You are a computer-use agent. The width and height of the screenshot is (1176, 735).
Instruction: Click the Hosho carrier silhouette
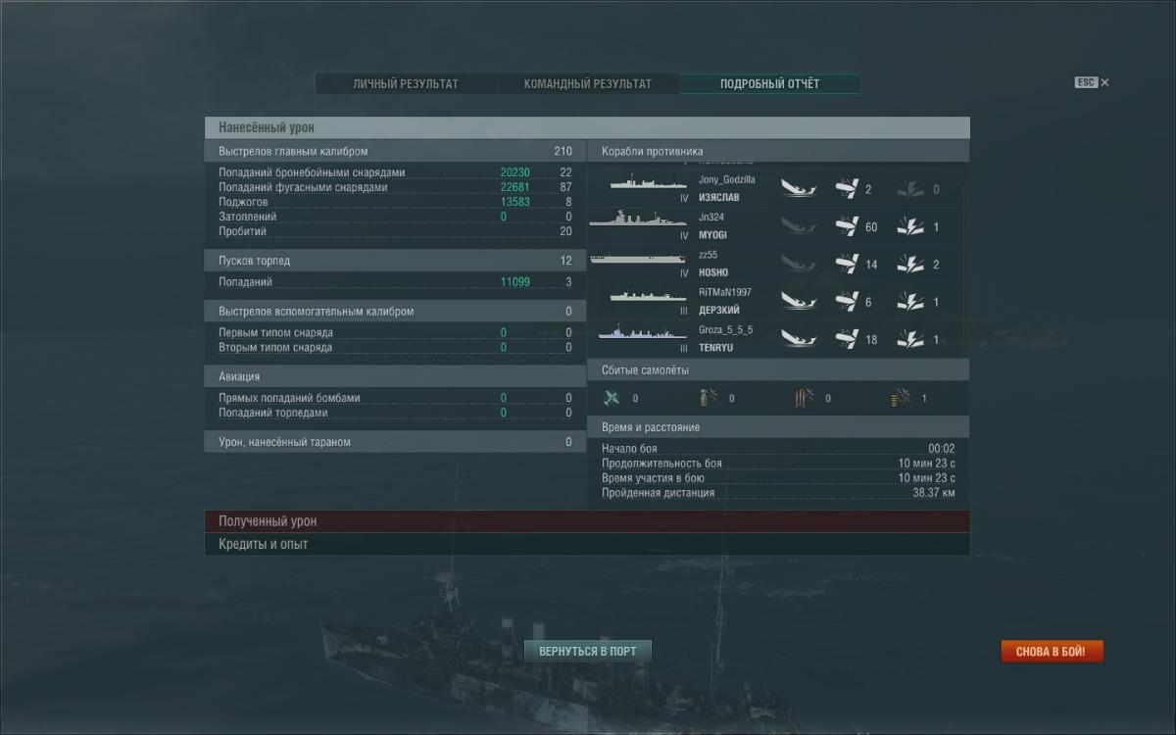[x=638, y=260]
